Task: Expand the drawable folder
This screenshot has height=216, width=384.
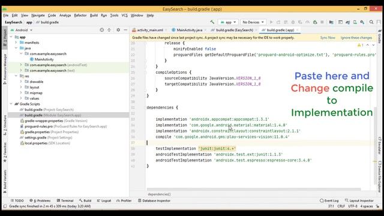Action: click(x=21, y=82)
